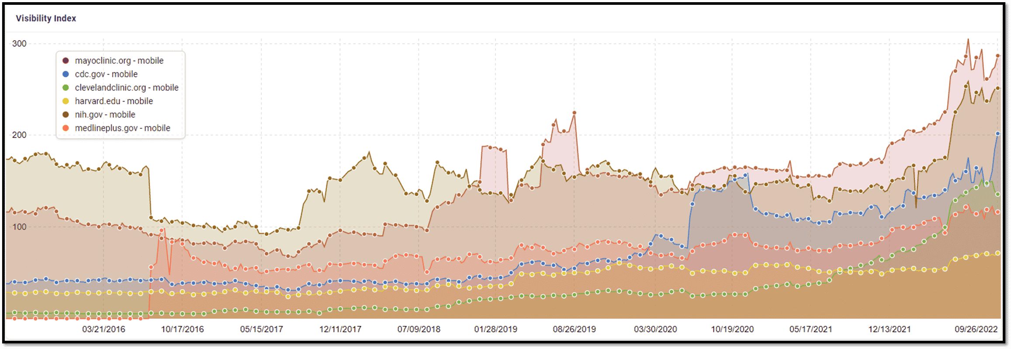This screenshot has height=349, width=1011.
Task: Click the 200 y-axis value
Action: tap(19, 135)
